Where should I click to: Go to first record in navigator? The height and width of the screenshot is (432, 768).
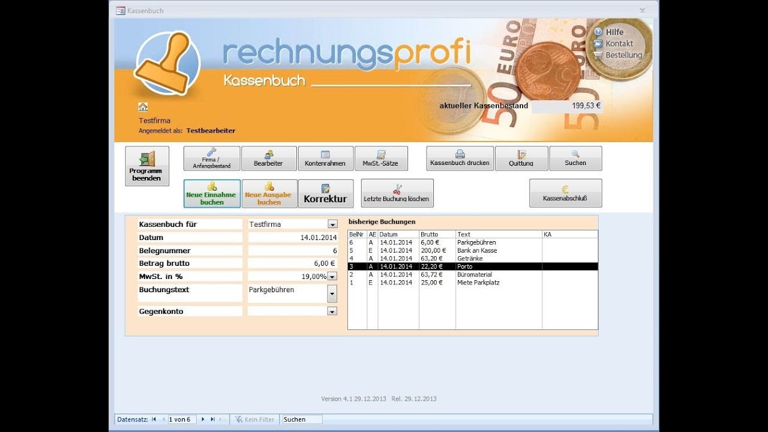154,419
